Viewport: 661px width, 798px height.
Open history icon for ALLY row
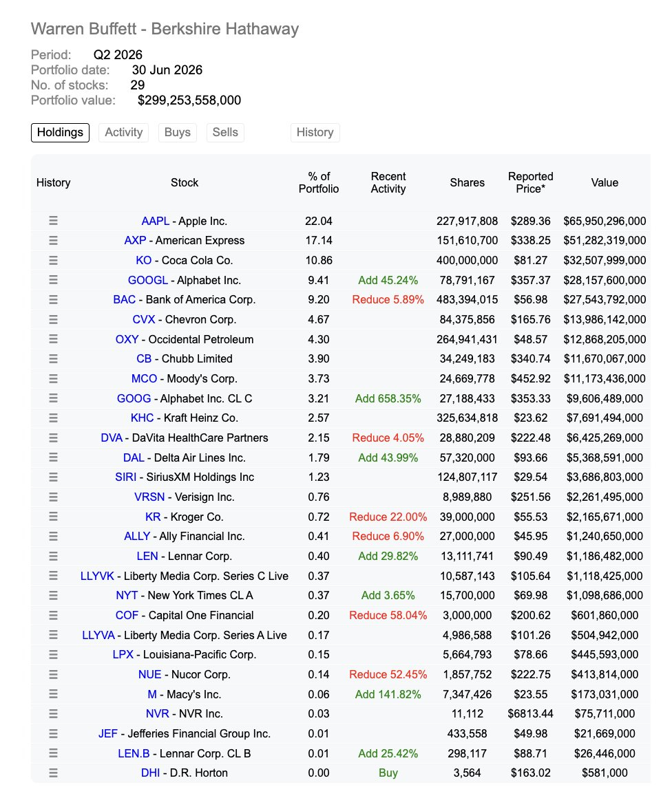[x=53, y=537]
